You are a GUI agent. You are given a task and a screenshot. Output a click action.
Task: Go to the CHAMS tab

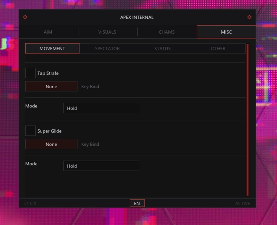point(167,32)
